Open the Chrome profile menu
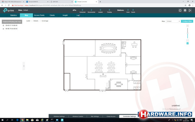This screenshot has height=122, width=195. pos(189,5)
